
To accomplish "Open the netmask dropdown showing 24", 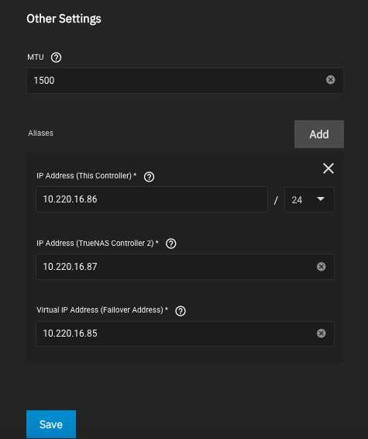I will click(x=309, y=200).
